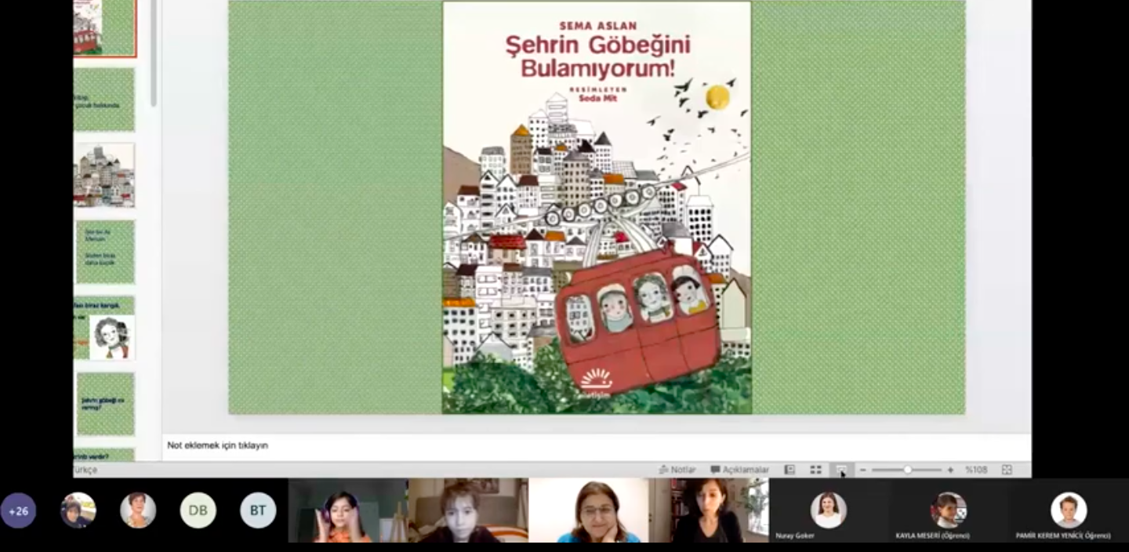The height and width of the screenshot is (552, 1129).
Task: Open the Notlar notes pane button
Action: coord(677,470)
